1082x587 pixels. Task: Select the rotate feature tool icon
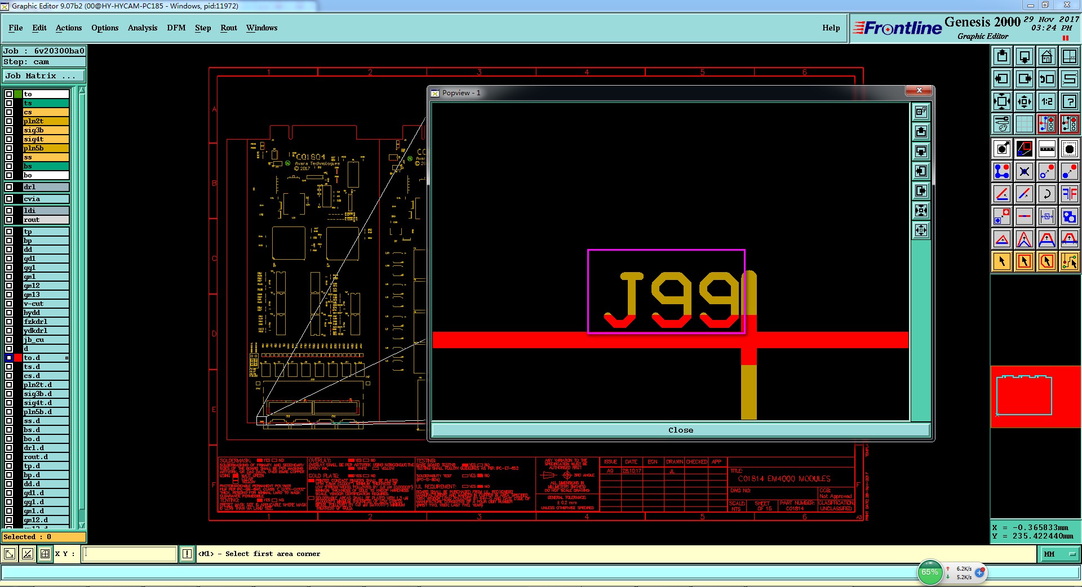point(1047,194)
